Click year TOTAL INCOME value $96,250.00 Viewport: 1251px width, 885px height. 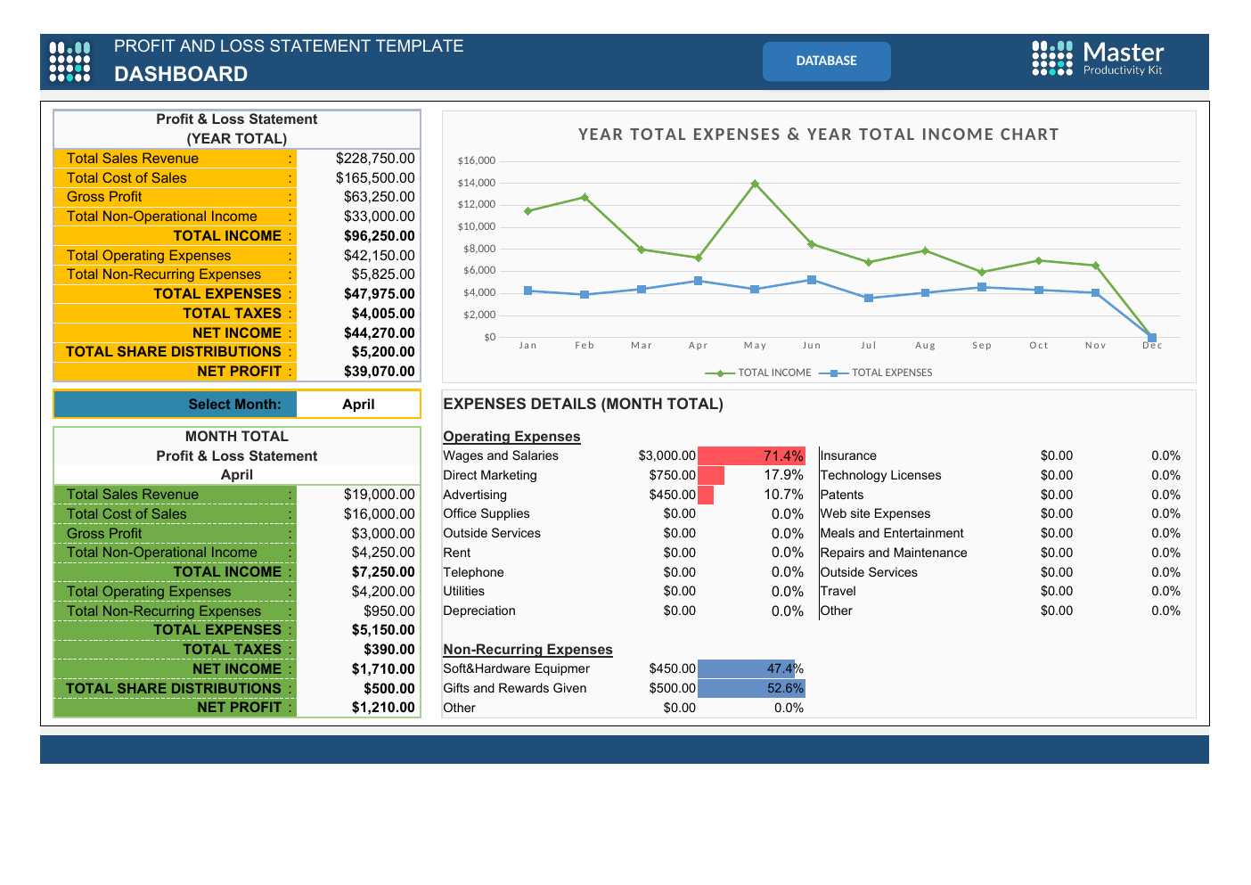[x=380, y=236]
